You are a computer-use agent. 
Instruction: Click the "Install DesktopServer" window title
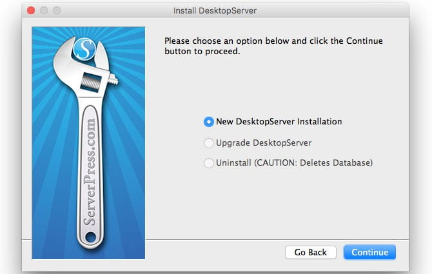point(215,11)
